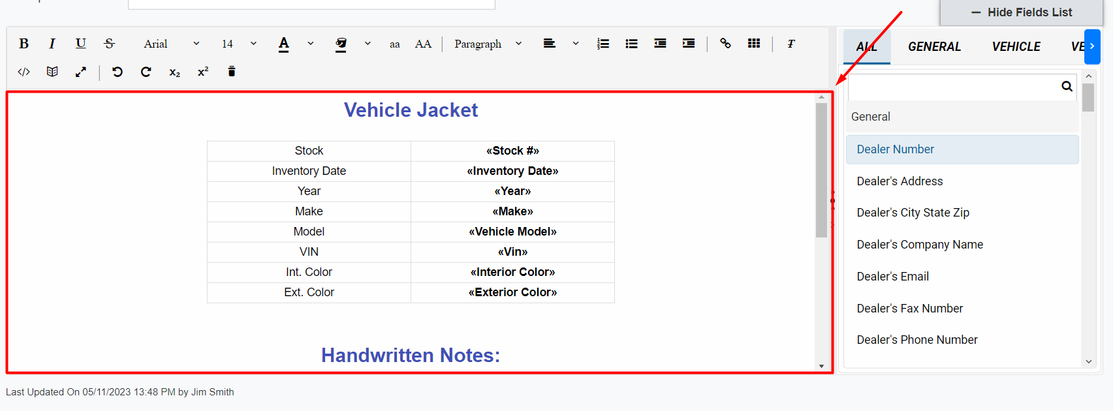Clear text formatting

tap(791, 44)
